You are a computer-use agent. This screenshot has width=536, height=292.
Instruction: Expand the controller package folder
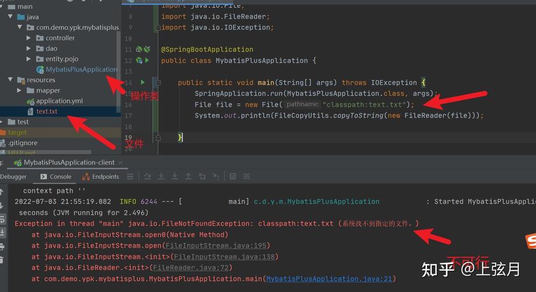click(29, 38)
